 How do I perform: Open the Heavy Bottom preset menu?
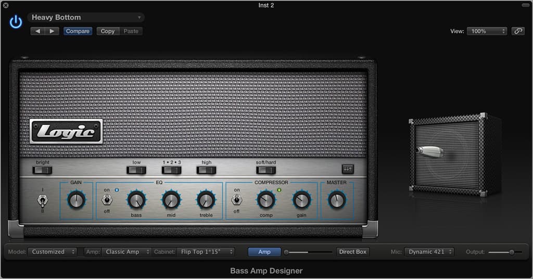tap(86, 17)
